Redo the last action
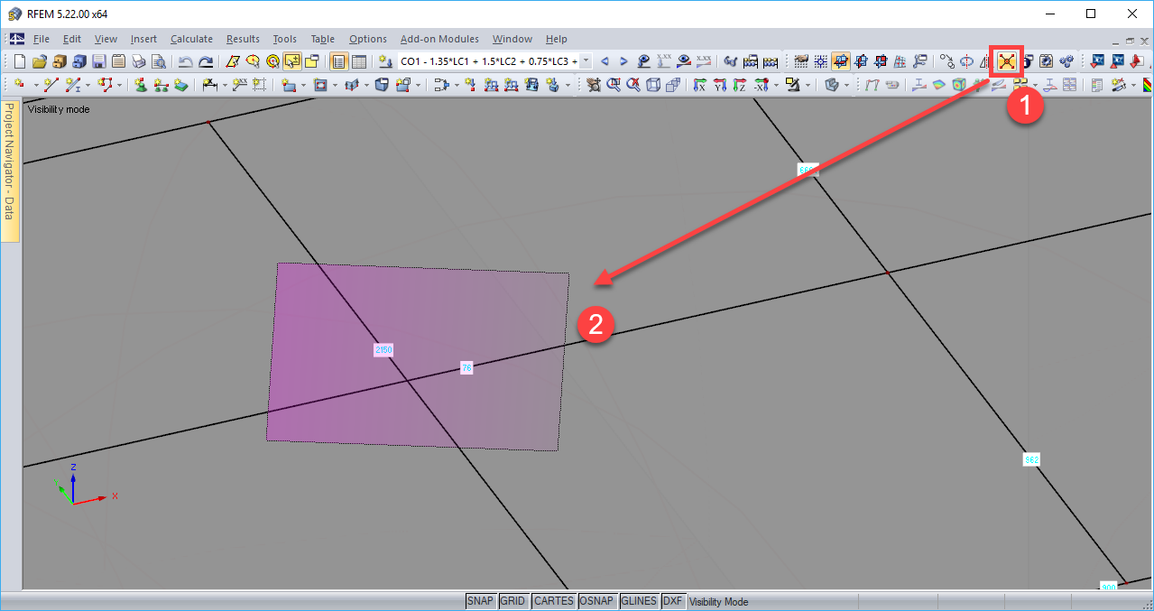The width and height of the screenshot is (1154, 611). point(206,61)
